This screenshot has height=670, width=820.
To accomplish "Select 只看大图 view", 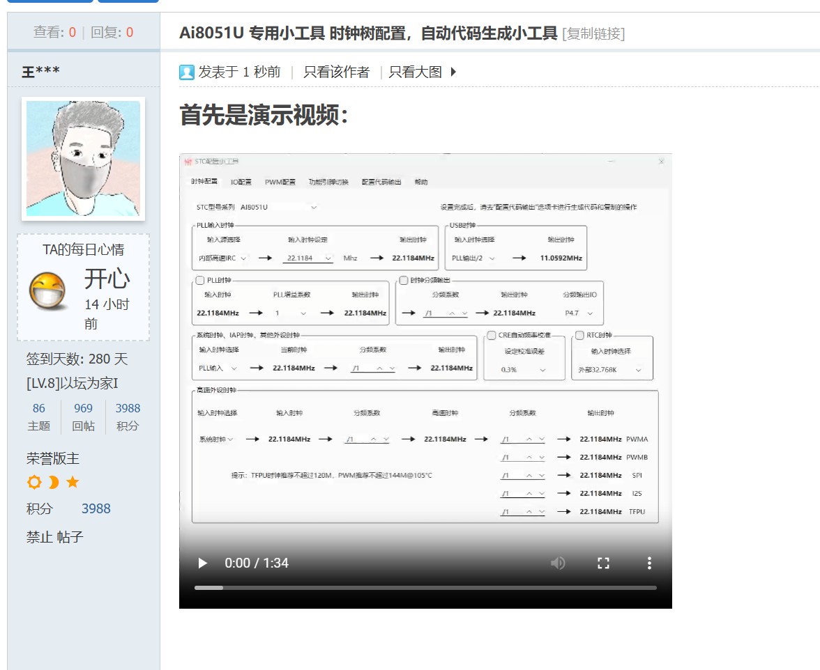I will coord(416,72).
